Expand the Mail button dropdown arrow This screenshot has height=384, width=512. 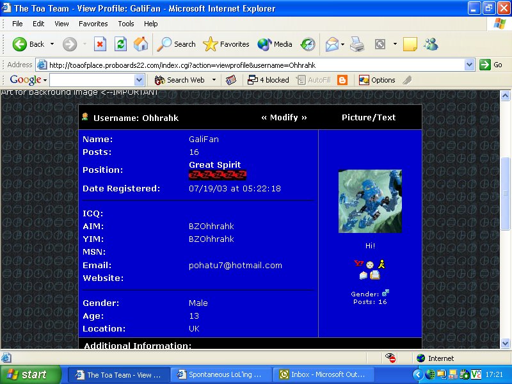pyautogui.click(x=342, y=44)
